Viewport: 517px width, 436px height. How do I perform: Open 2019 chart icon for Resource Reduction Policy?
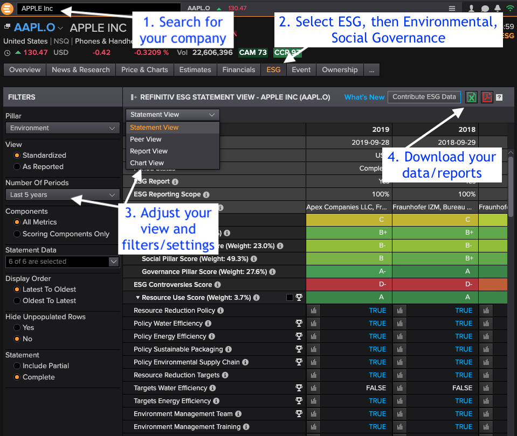pos(314,311)
